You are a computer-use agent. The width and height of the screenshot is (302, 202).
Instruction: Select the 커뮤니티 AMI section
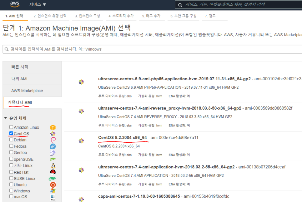(32, 102)
